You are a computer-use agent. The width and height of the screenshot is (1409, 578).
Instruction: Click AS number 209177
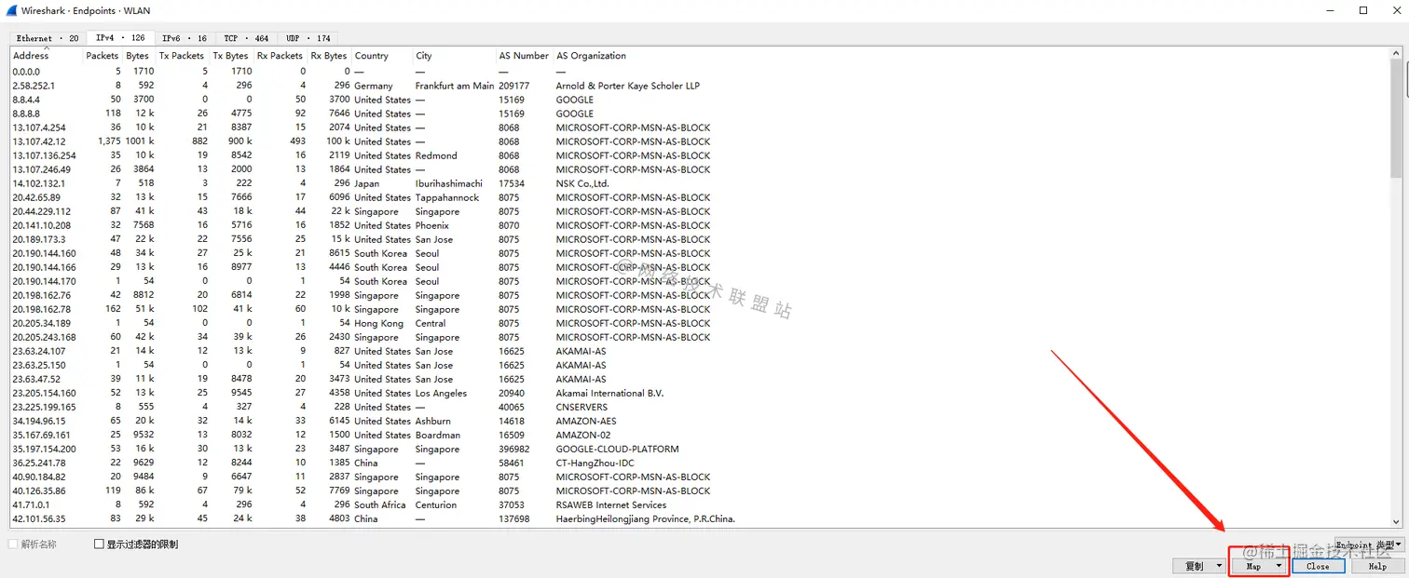[513, 86]
